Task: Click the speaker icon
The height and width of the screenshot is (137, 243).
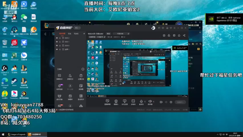Action: tap(150, 101)
